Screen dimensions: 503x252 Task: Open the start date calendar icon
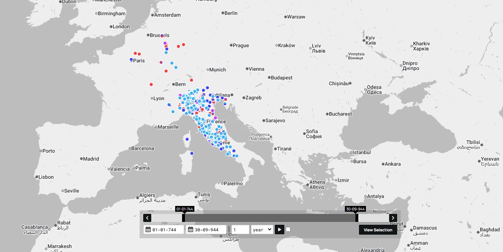point(148,230)
